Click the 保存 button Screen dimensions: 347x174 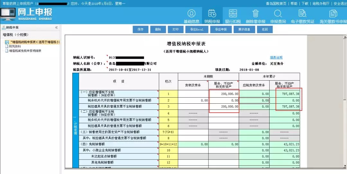pyautogui.click(x=140, y=30)
